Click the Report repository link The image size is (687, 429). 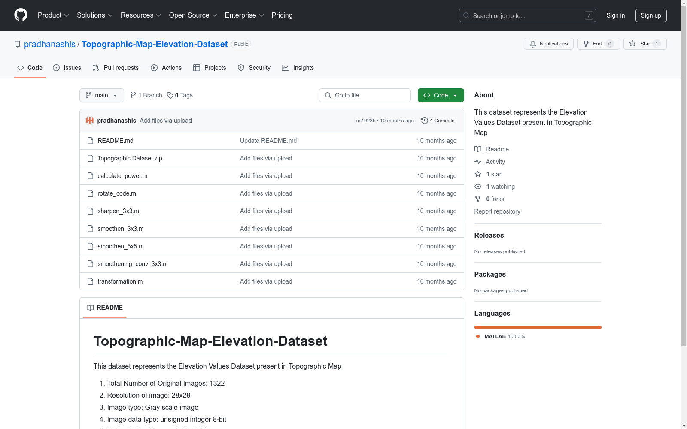497,211
